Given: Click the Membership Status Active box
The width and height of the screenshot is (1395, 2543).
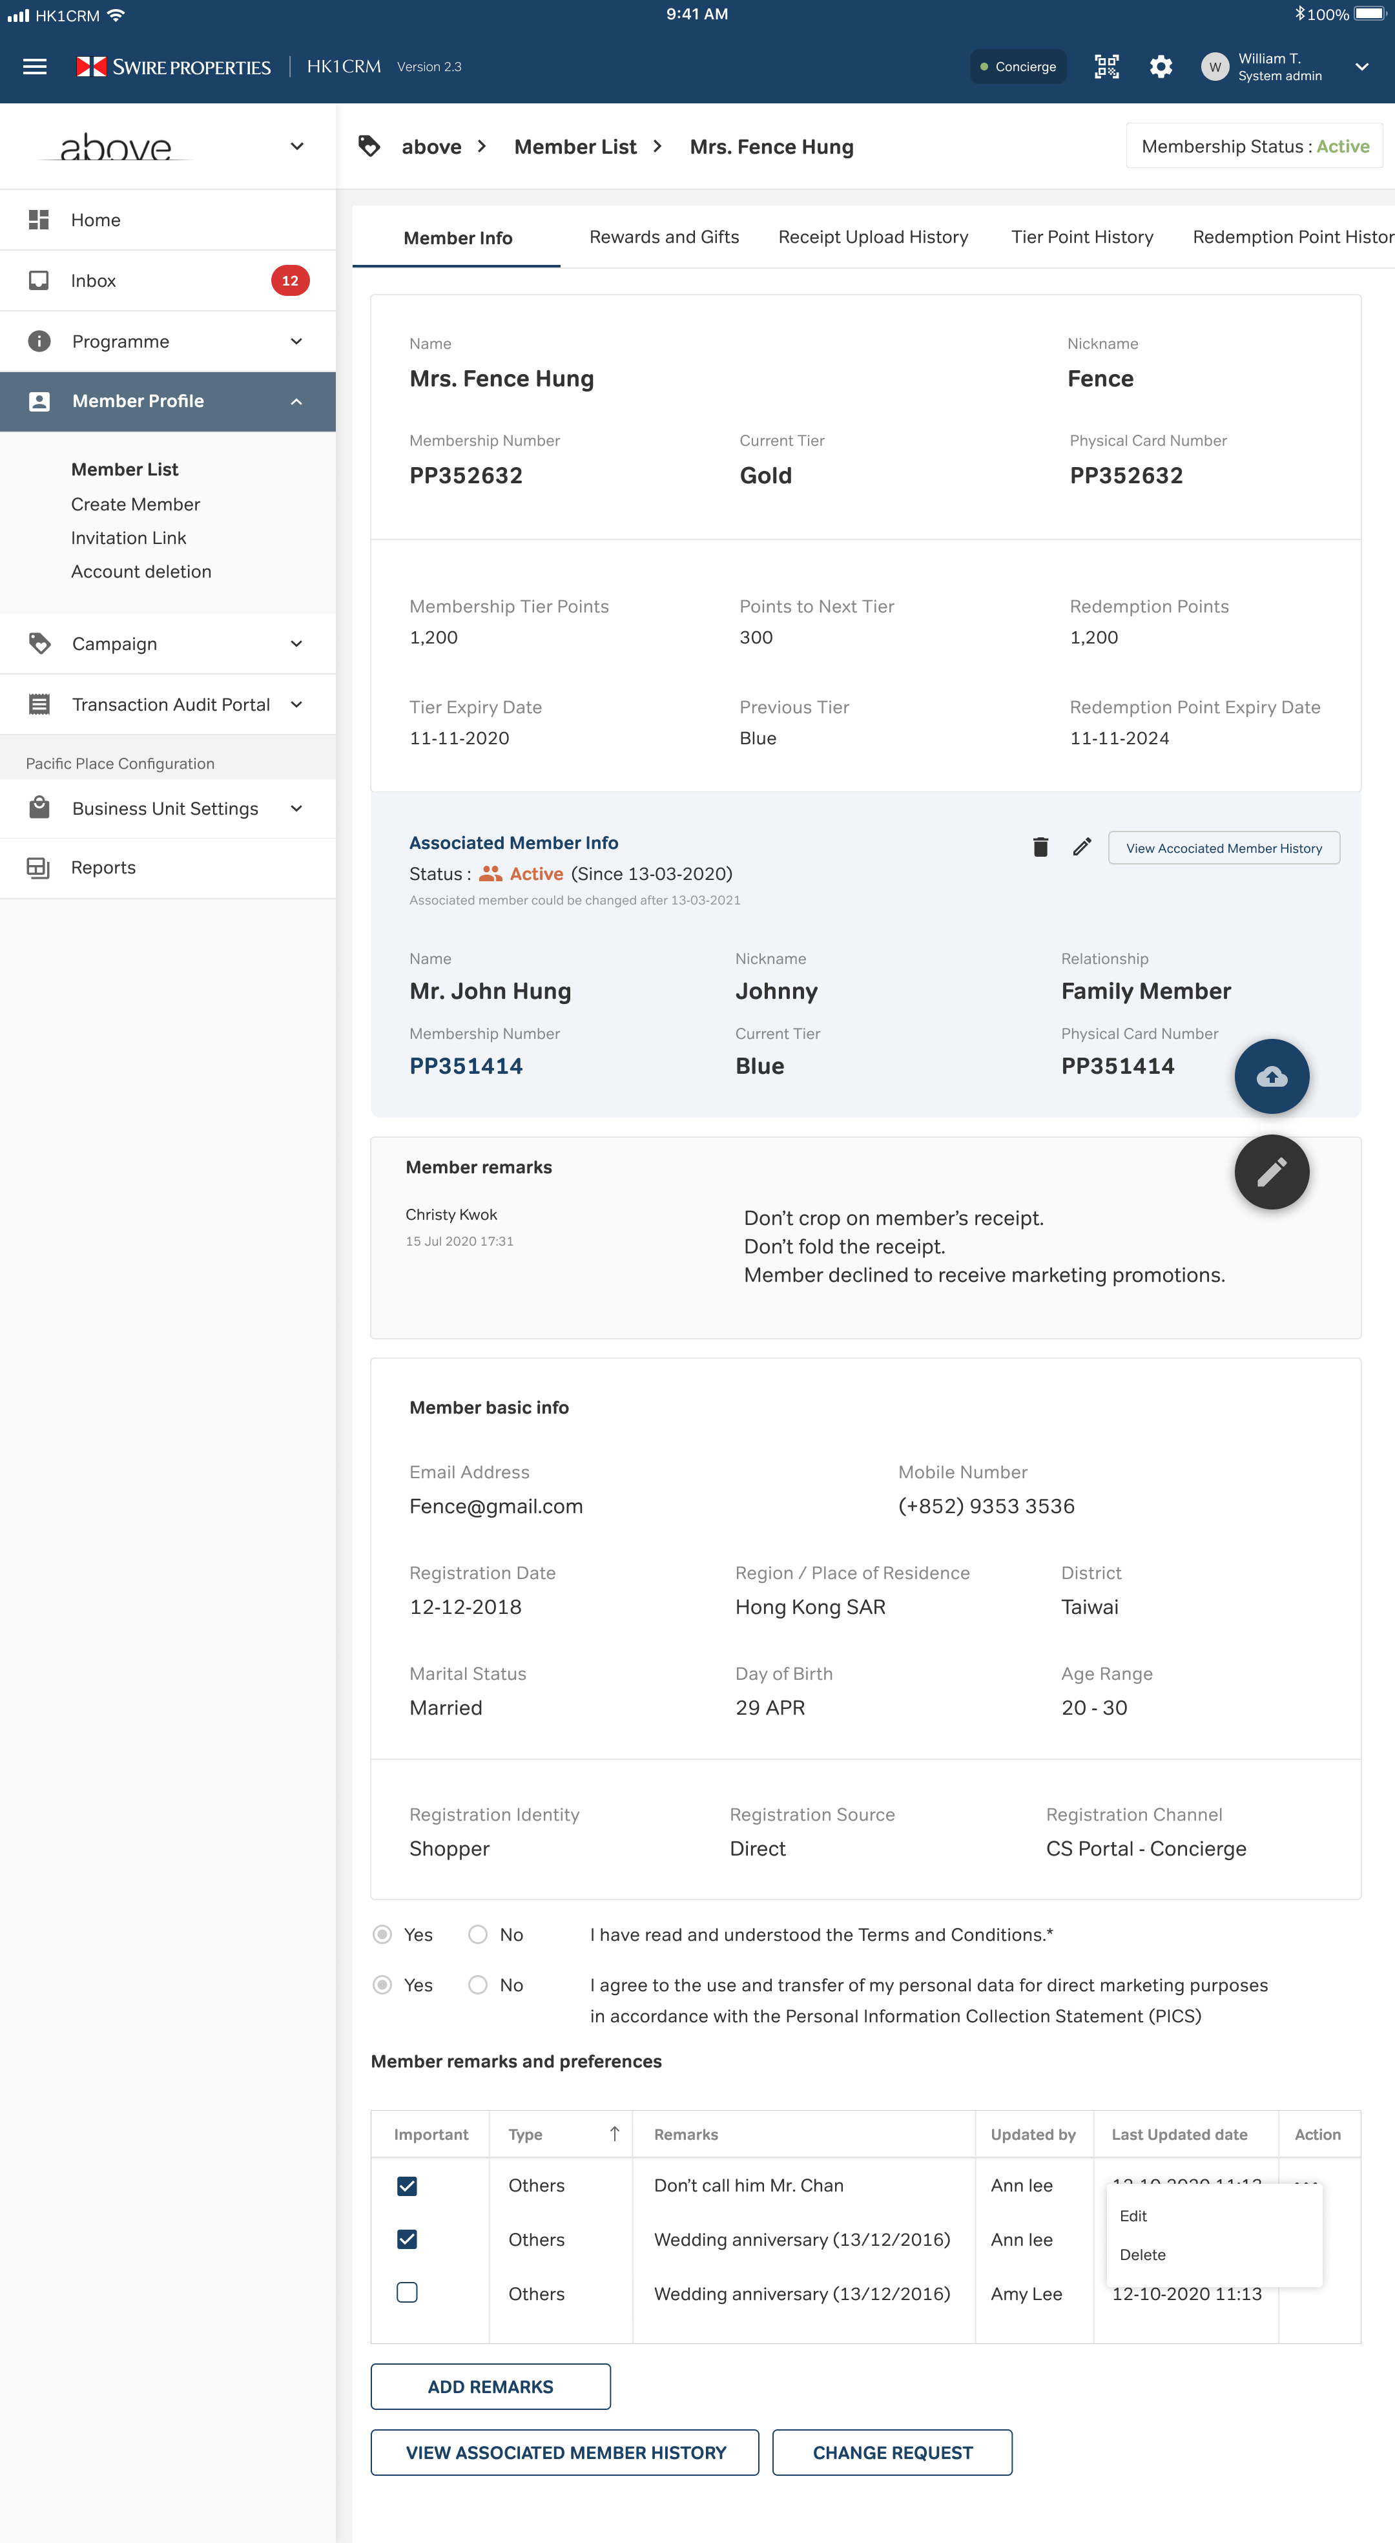Looking at the screenshot, I should [x=1254, y=146].
